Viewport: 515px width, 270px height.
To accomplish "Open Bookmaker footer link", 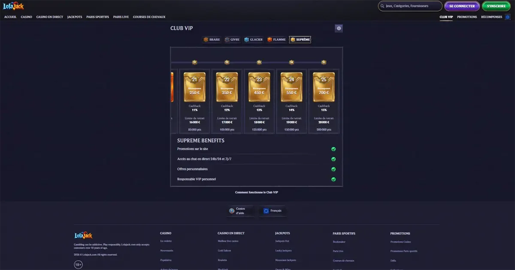I will coord(339,242).
